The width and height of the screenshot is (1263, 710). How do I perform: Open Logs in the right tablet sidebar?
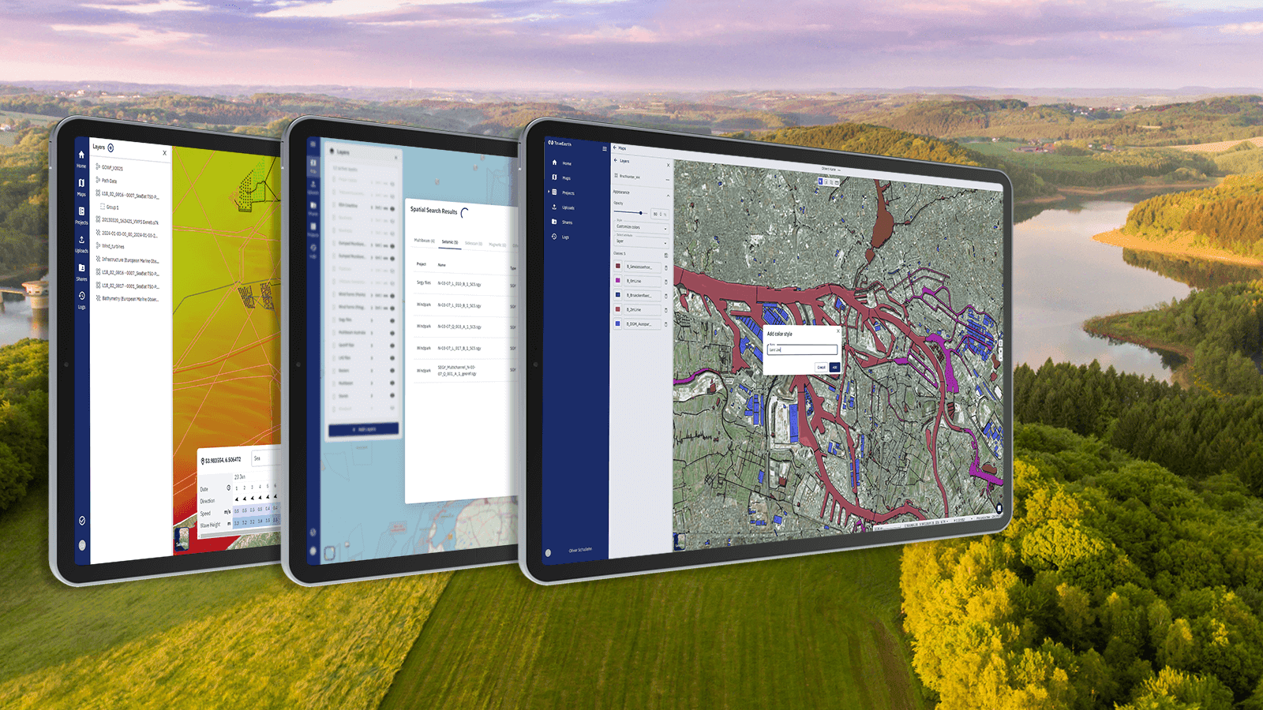(560, 237)
